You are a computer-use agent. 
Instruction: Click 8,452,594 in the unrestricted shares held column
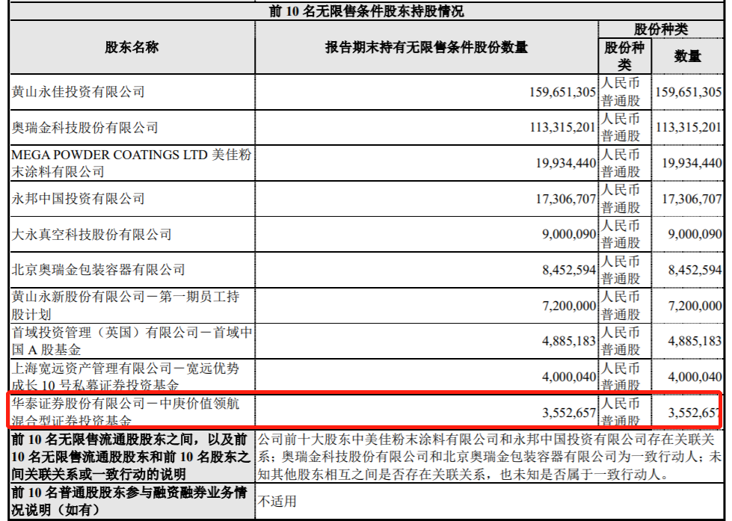click(x=569, y=270)
